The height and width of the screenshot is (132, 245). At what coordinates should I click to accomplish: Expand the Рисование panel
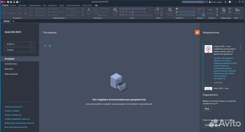click(17, 18)
